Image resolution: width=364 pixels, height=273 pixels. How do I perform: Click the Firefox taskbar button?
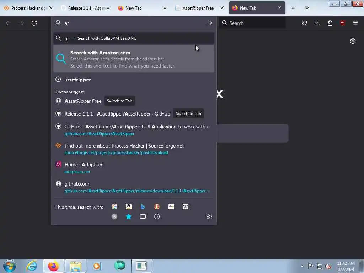[54, 266]
